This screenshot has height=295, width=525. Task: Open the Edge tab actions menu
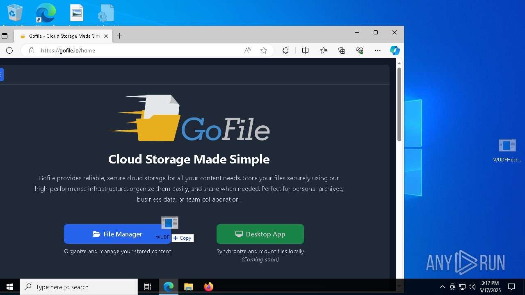tap(5, 36)
